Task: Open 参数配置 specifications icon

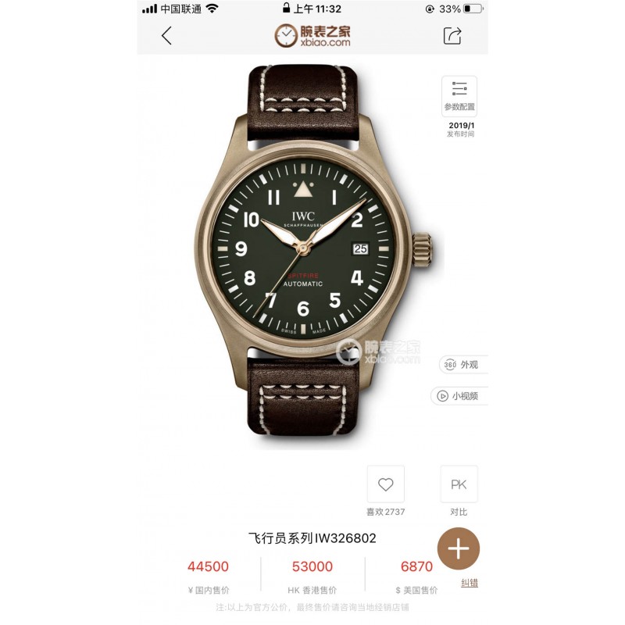Action: pyautogui.click(x=459, y=96)
